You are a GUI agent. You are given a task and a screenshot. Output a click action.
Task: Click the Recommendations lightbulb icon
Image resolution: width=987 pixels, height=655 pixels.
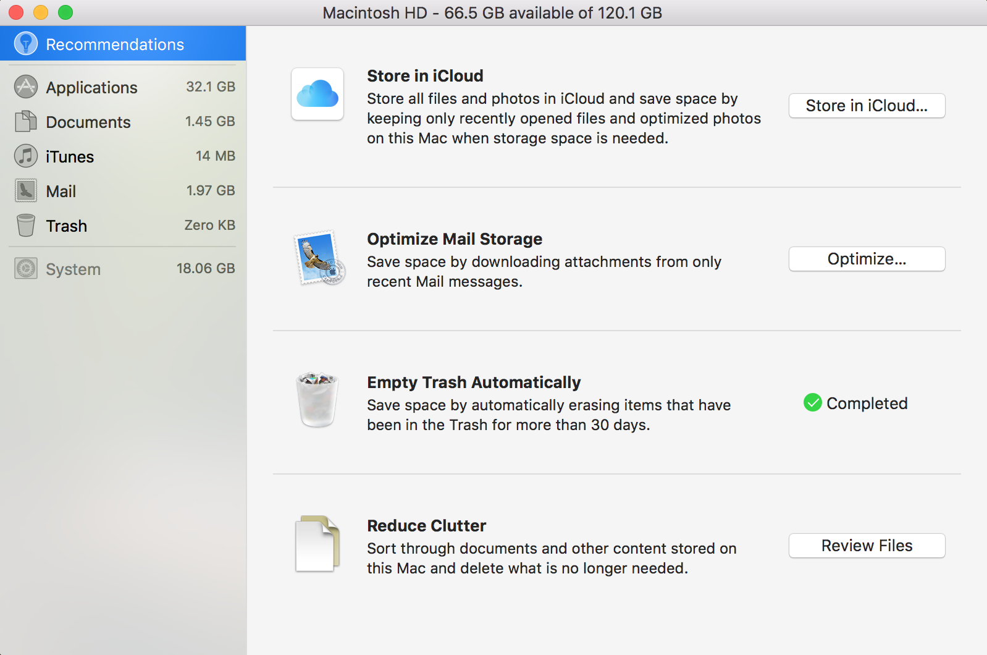pyautogui.click(x=26, y=44)
